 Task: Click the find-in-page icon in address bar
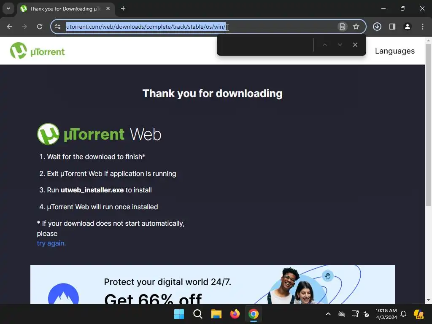tap(342, 27)
